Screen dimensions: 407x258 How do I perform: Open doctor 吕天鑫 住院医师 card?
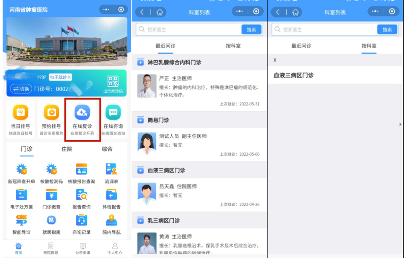pyautogui.click(x=199, y=195)
